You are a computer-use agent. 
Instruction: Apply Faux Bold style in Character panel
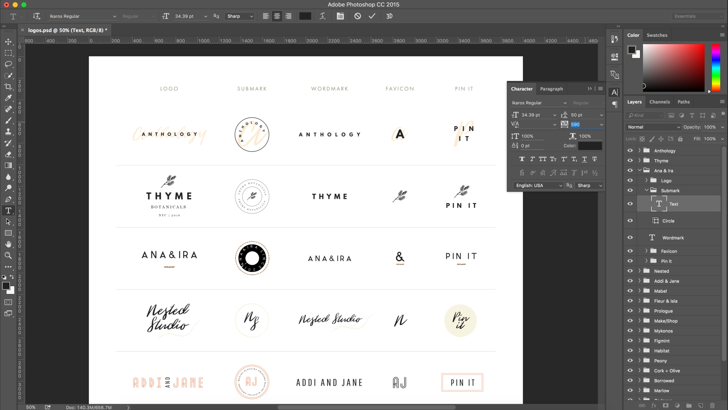pos(522,159)
